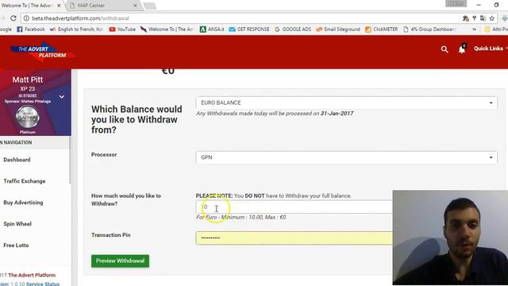The image size is (508, 286).
Task: Close the Welcome To The Advert tab
Action: 59,6
